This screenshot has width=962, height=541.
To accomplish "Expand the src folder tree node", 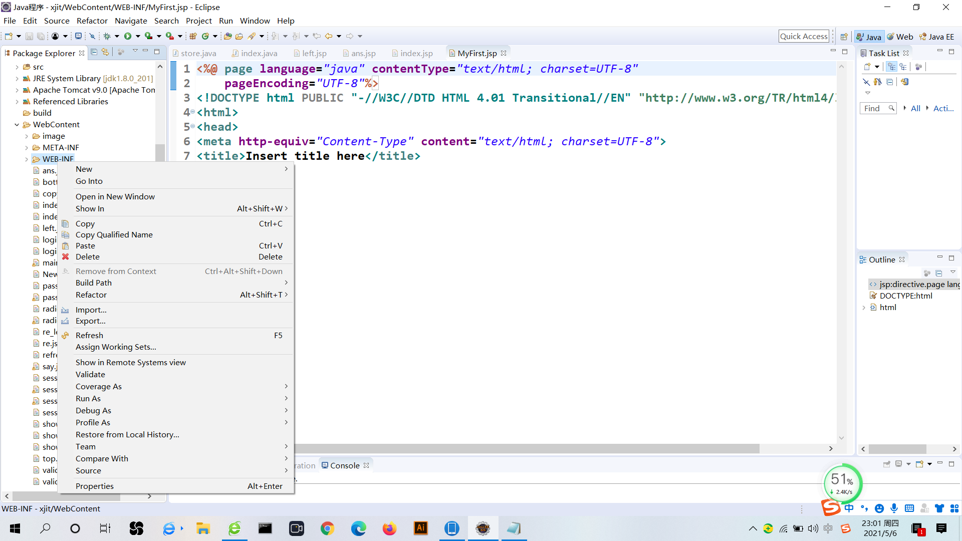I will click(x=17, y=67).
